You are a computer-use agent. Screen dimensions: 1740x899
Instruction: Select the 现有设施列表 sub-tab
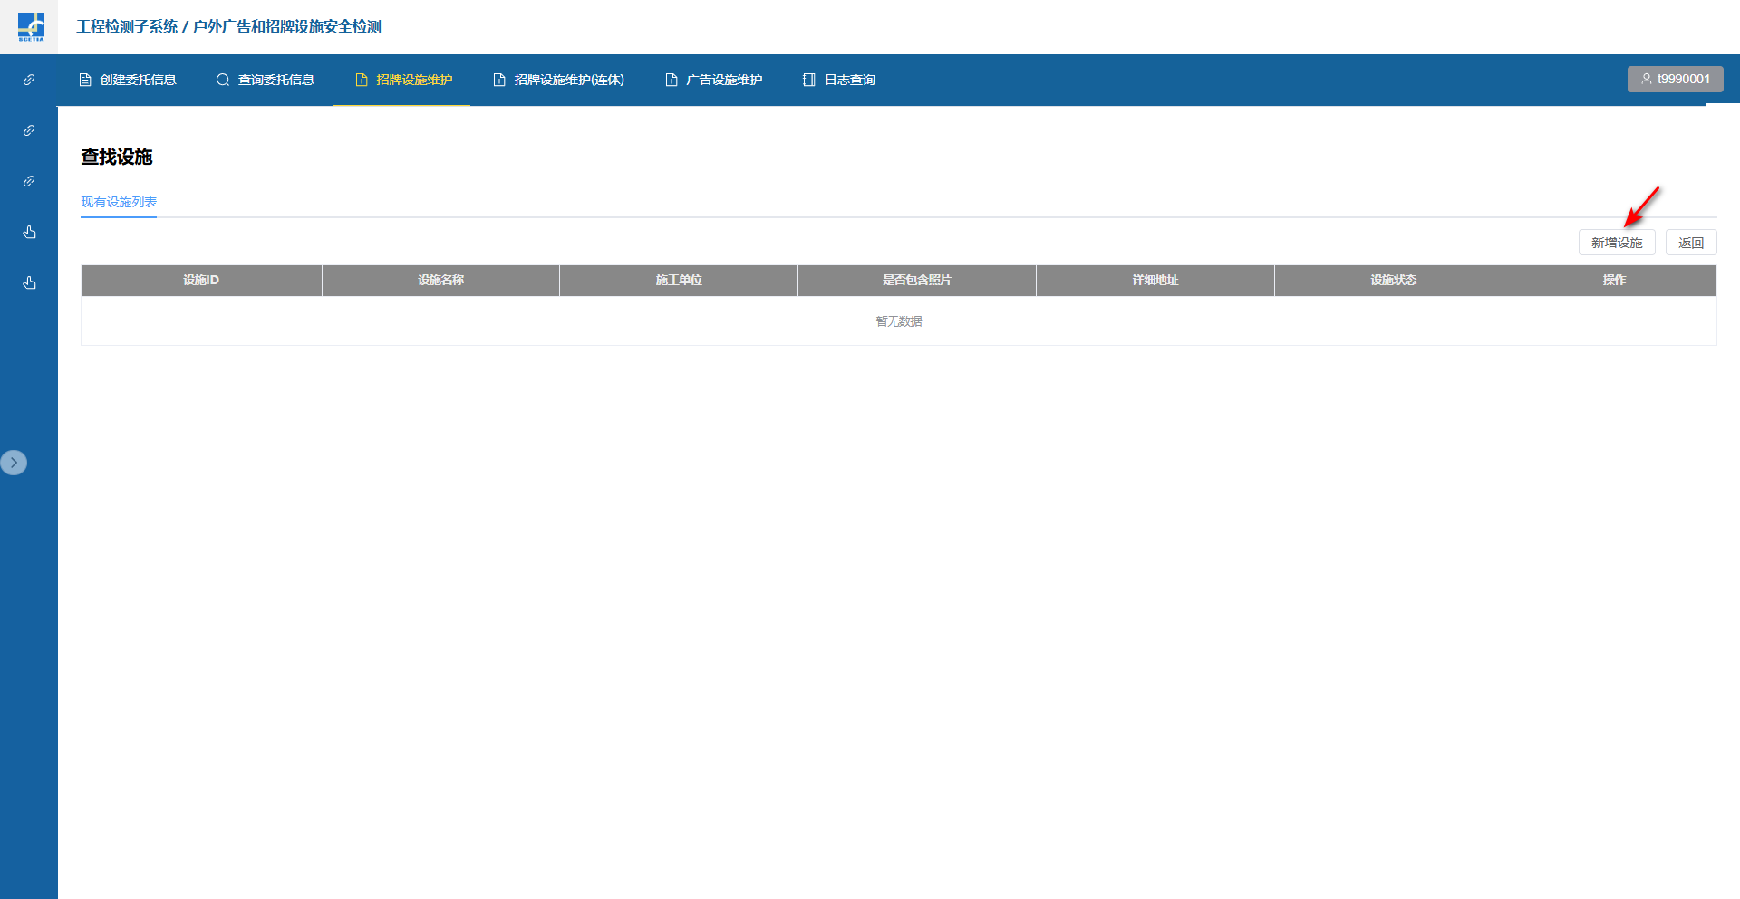(119, 202)
